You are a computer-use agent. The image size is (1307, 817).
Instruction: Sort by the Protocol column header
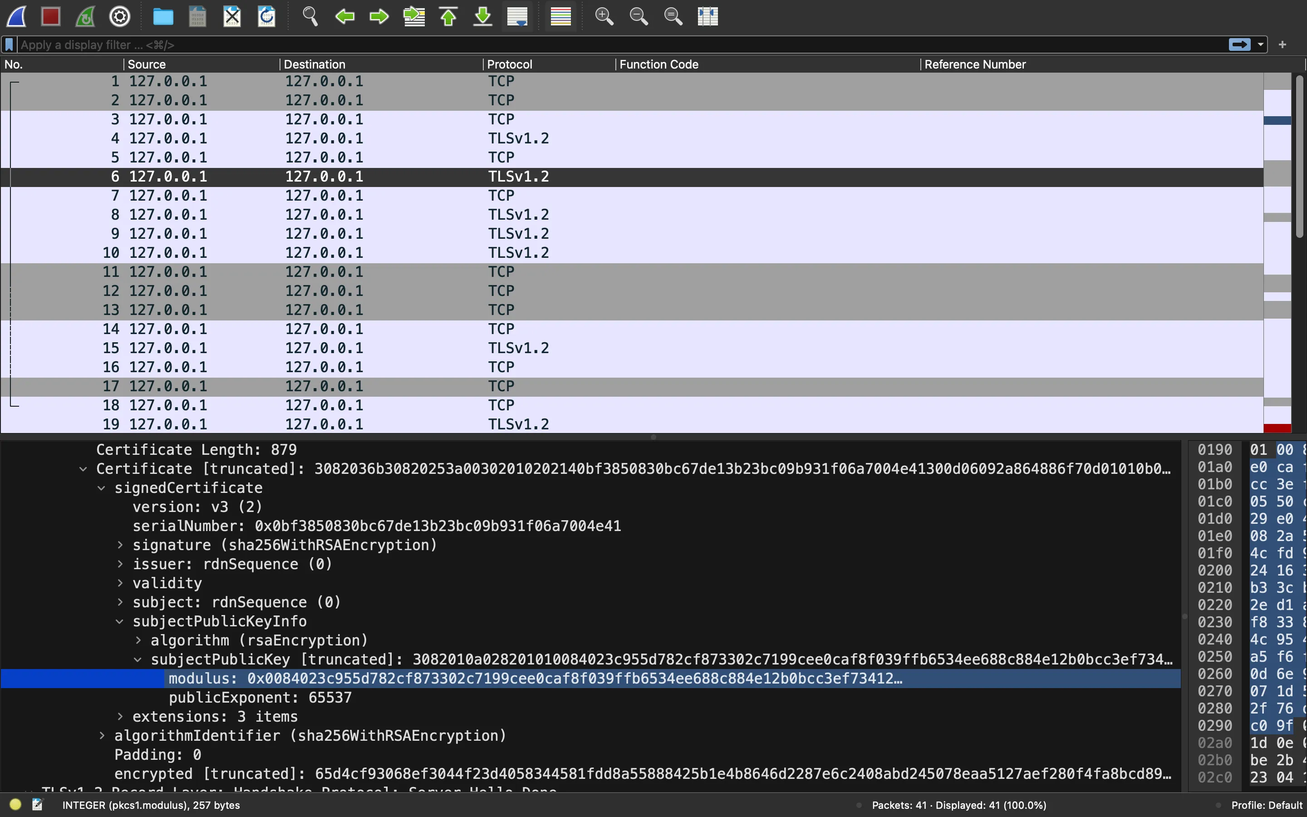pyautogui.click(x=549, y=64)
